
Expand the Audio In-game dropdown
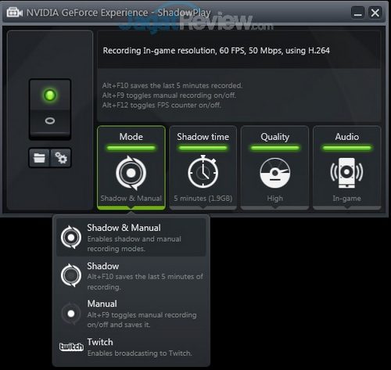(x=347, y=167)
